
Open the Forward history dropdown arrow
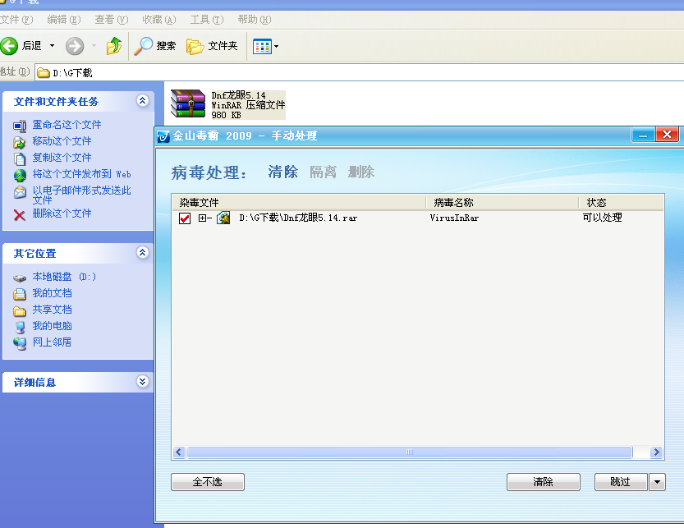(94, 46)
